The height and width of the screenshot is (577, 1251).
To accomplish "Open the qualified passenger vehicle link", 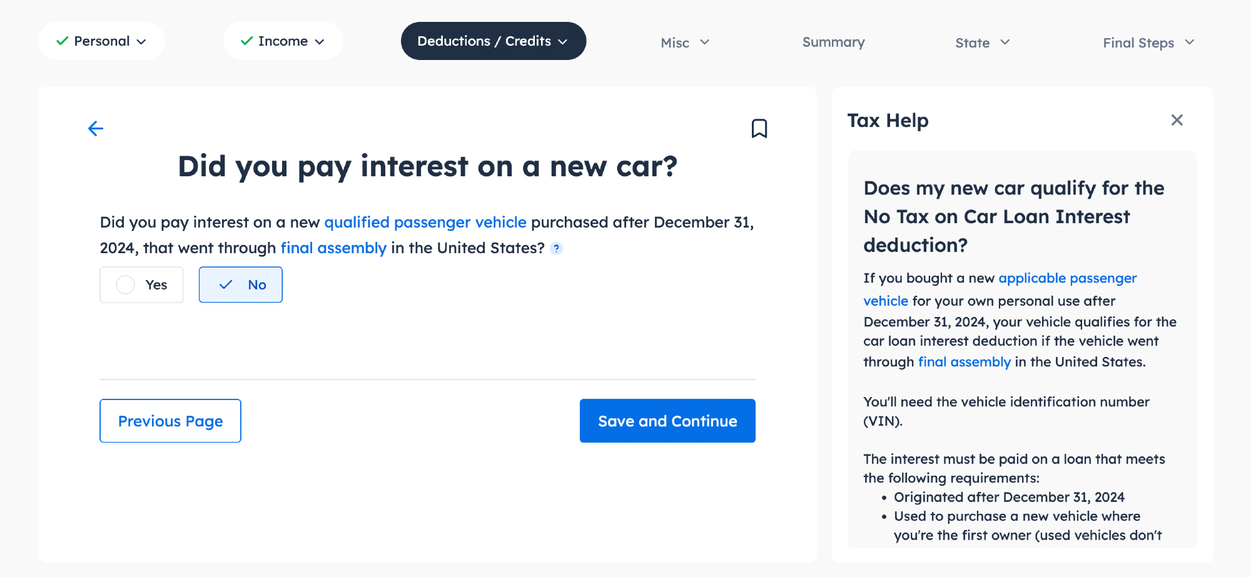I will (x=425, y=223).
